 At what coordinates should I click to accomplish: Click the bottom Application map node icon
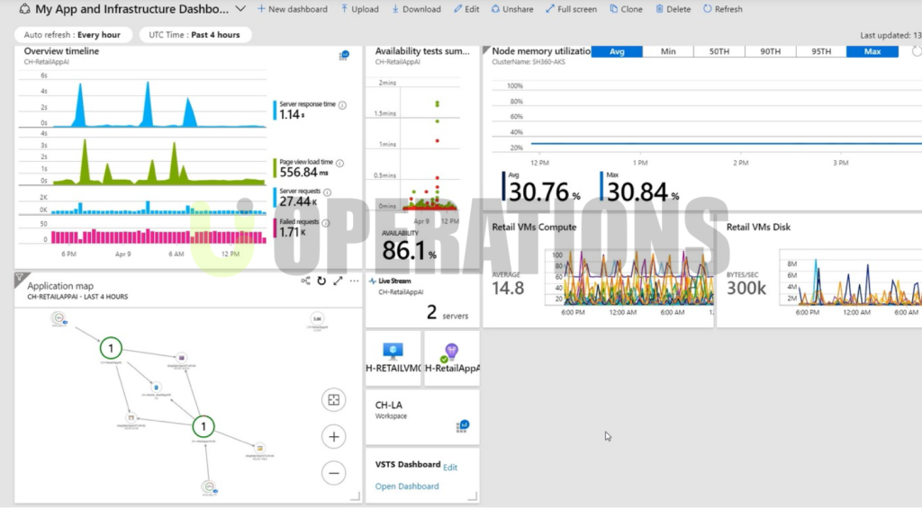(209, 487)
